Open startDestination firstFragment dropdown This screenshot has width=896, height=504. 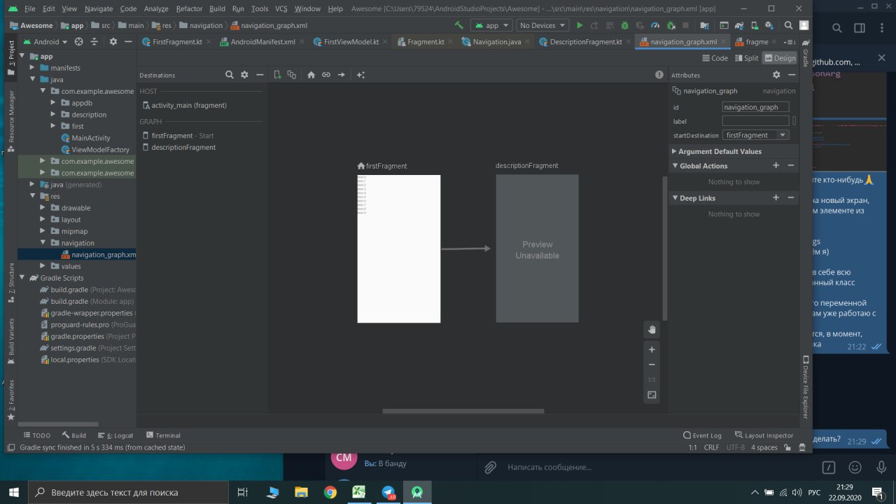tap(755, 135)
